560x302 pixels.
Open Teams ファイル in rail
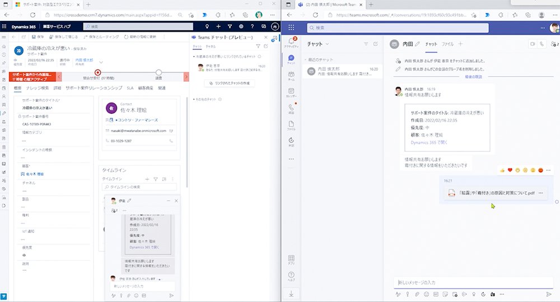291,126
